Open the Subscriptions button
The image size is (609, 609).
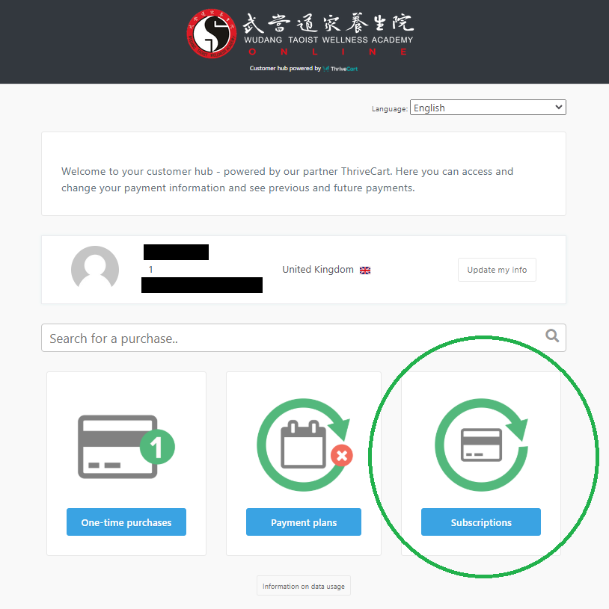(480, 522)
